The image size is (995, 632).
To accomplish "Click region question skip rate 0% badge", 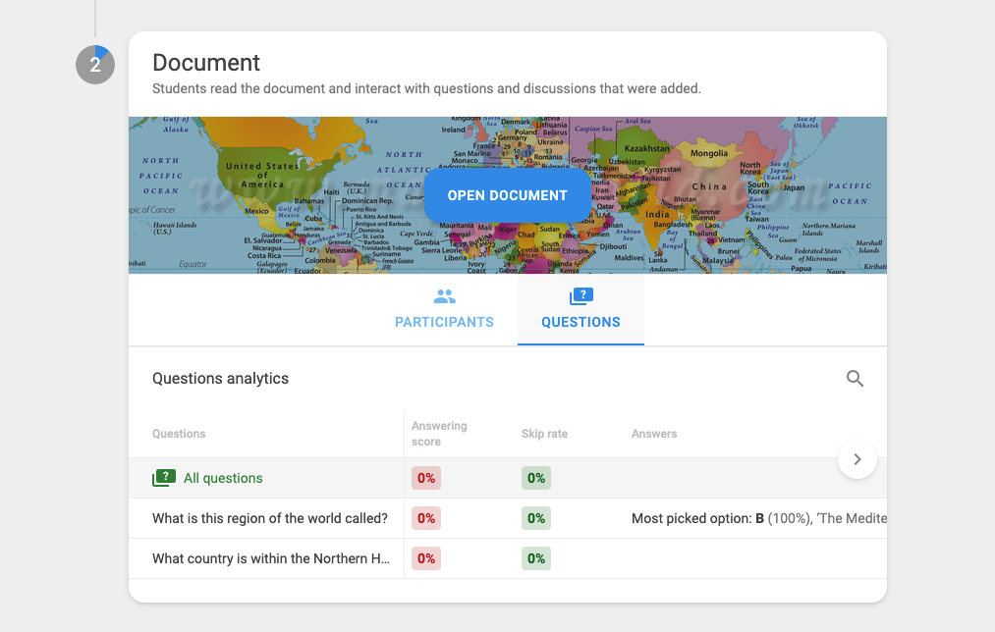I will click(x=536, y=518).
